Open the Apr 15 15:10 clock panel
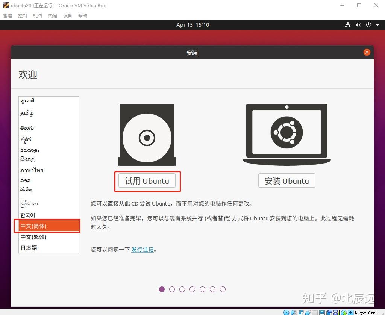This screenshot has height=315, width=385. point(192,25)
